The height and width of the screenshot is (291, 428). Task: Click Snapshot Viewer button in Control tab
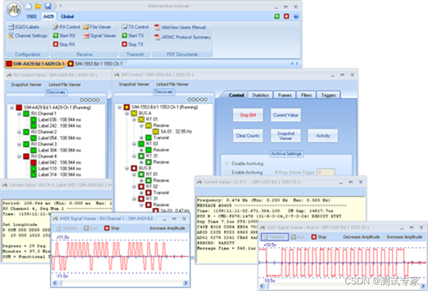[286, 136]
